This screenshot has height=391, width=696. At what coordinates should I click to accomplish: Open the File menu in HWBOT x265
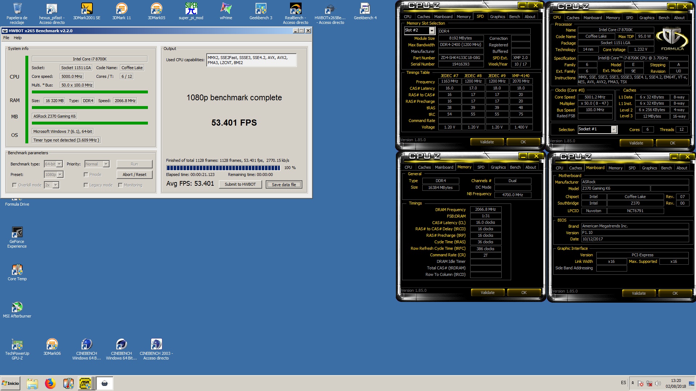pos(6,38)
